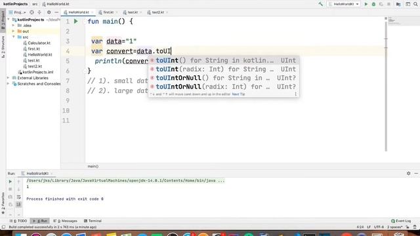Select HelloWorld.kt in project tree
420x236 pixels.
click(37, 54)
